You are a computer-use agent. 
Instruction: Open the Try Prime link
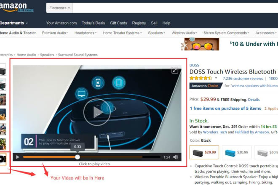point(26,10)
